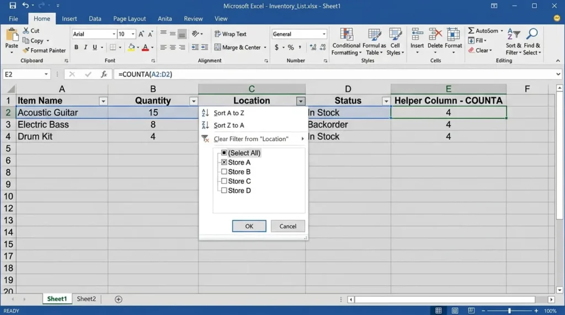Increase font size with larger A icon
This screenshot has width=565, height=315.
tap(141, 34)
